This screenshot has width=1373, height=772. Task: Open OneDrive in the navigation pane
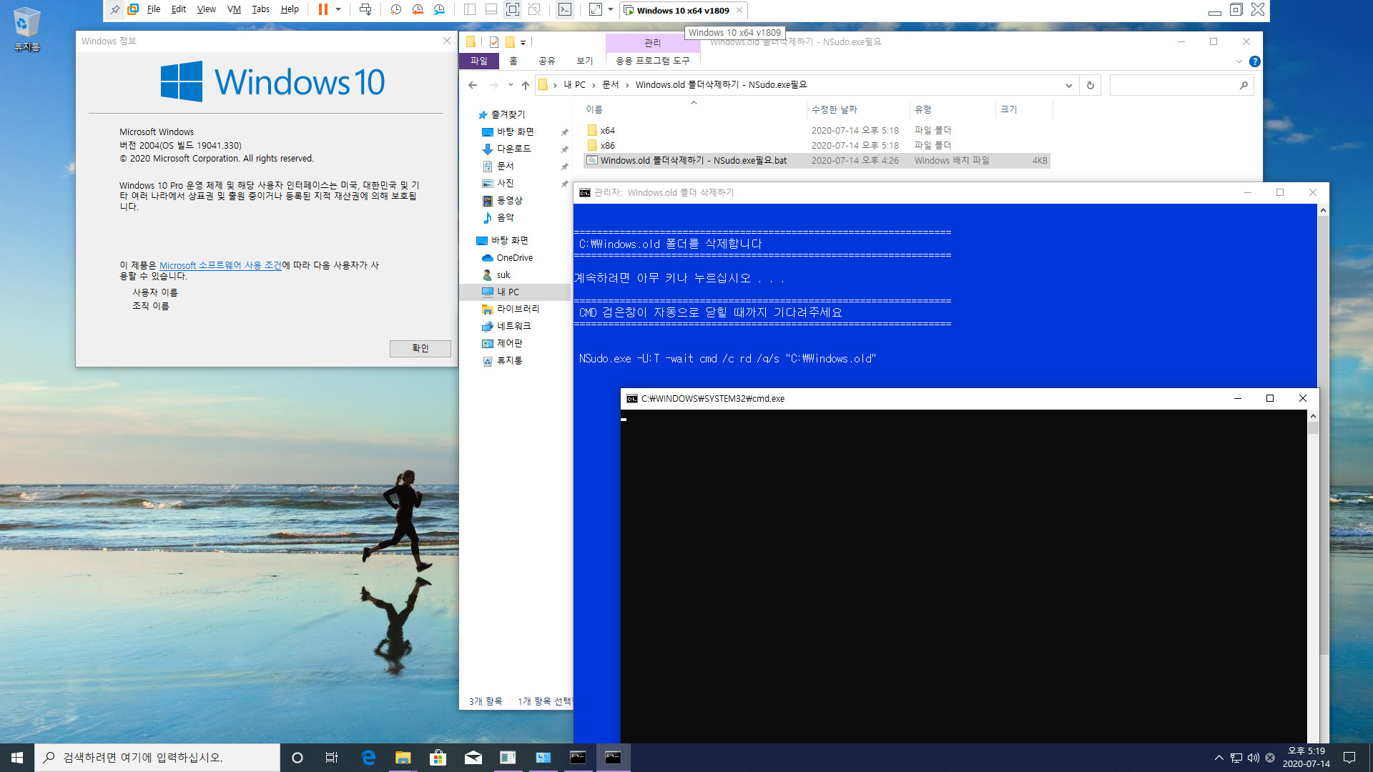514,258
